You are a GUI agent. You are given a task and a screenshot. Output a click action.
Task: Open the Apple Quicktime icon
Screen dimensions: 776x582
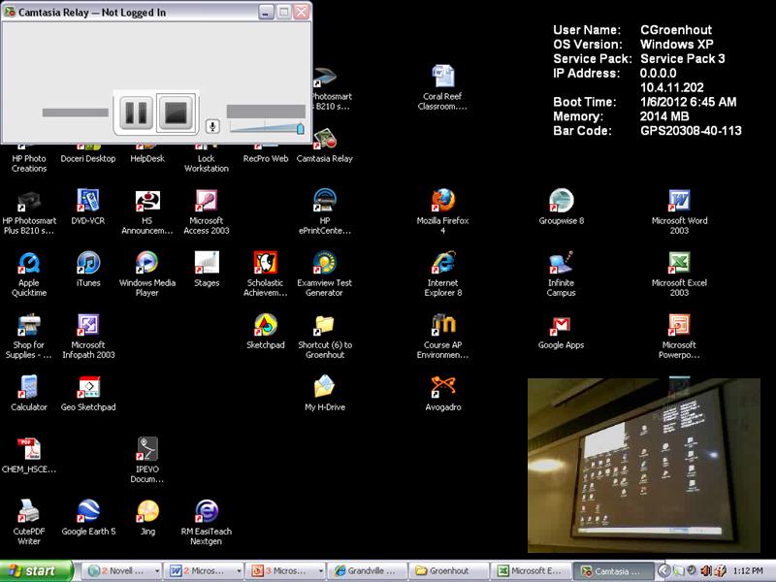click(29, 275)
